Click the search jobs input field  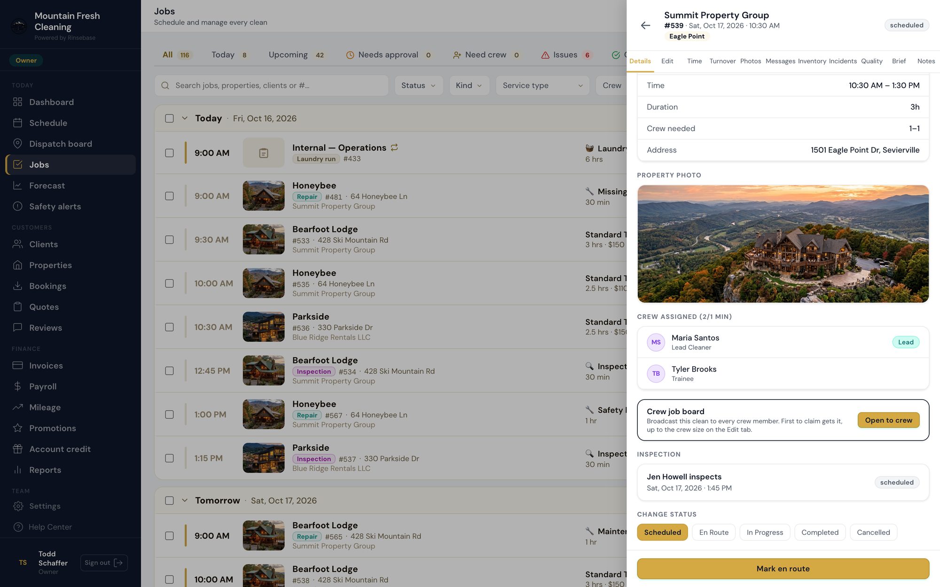point(271,85)
